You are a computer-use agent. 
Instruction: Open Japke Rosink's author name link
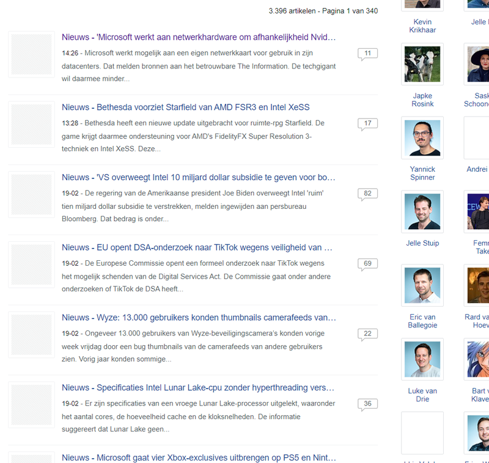422,100
